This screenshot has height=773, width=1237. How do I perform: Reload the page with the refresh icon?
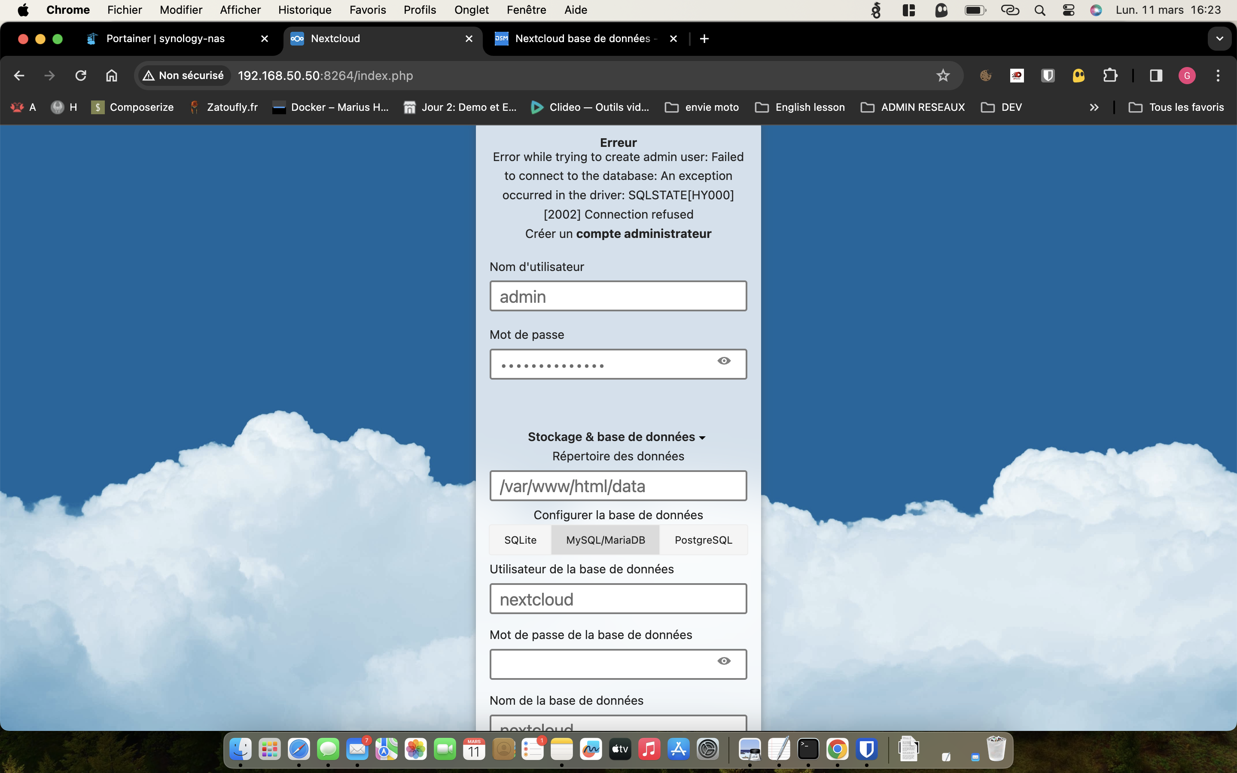click(x=81, y=76)
